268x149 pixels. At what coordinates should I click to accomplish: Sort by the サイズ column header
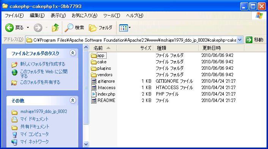[x=135, y=48]
